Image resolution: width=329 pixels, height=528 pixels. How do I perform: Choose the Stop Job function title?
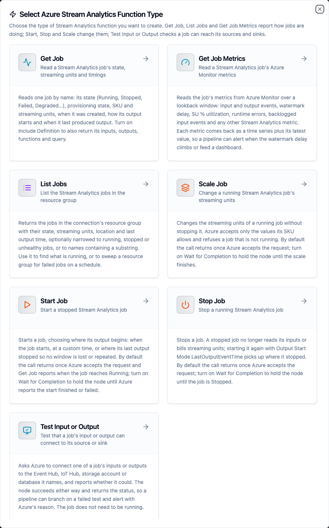212,301
